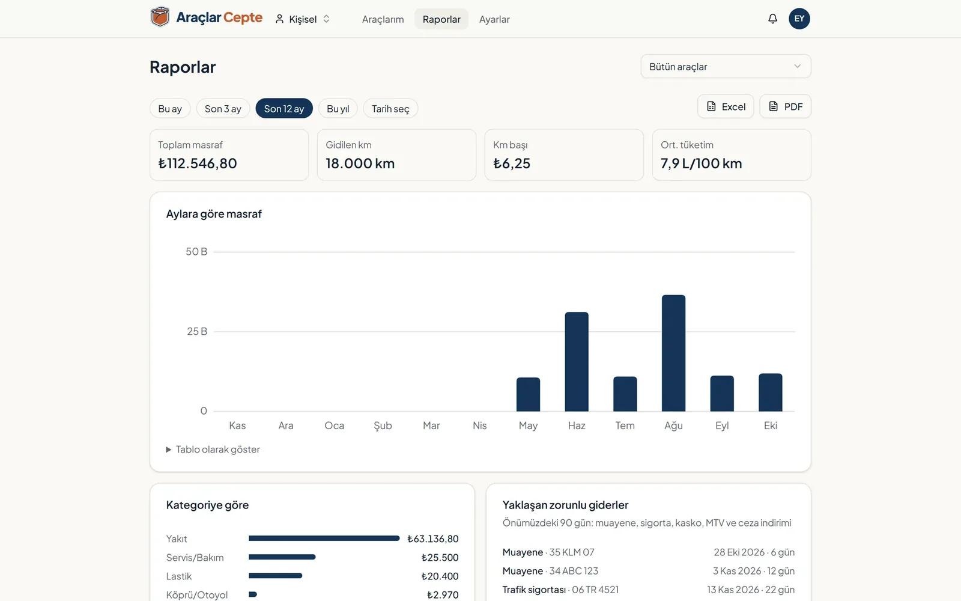Click the Yakıt category progress bar
Screen dimensions: 961x601
[324, 538]
